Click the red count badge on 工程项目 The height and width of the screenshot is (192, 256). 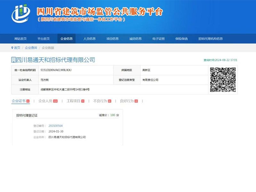click(83, 101)
